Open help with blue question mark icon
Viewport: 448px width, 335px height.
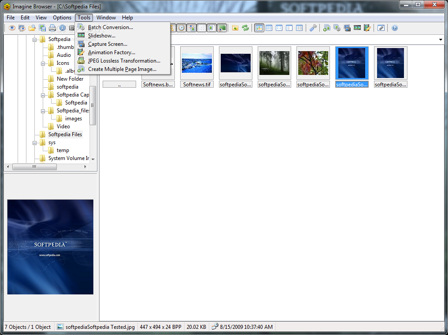395,28
